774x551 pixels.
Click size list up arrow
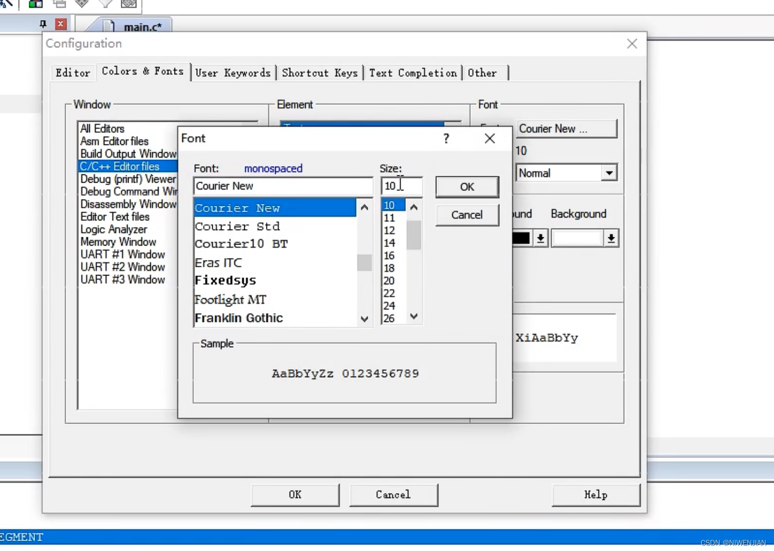point(414,207)
